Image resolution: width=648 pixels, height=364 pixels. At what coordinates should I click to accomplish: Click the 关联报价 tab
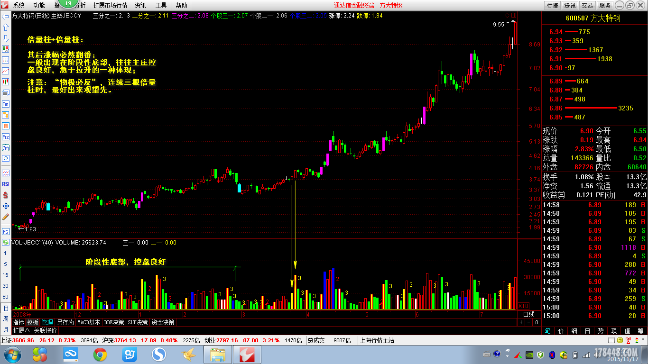[46, 330]
